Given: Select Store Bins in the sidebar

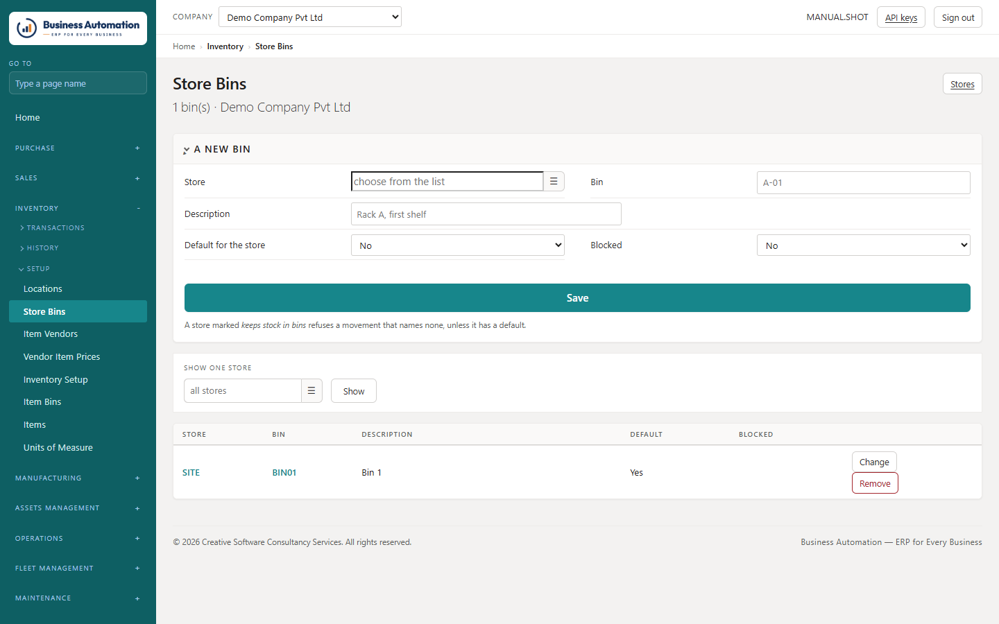Looking at the screenshot, I should point(78,311).
